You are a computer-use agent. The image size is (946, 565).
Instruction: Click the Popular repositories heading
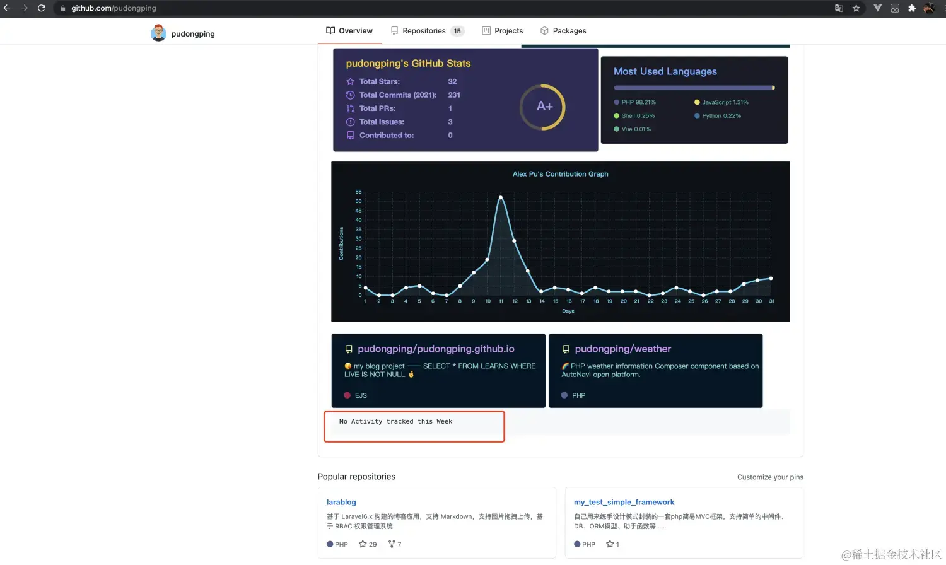(x=356, y=477)
